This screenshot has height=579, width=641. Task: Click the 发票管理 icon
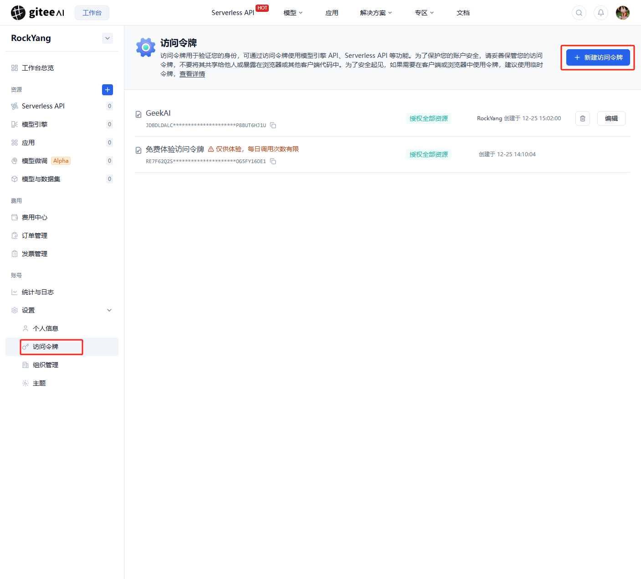[x=15, y=254]
